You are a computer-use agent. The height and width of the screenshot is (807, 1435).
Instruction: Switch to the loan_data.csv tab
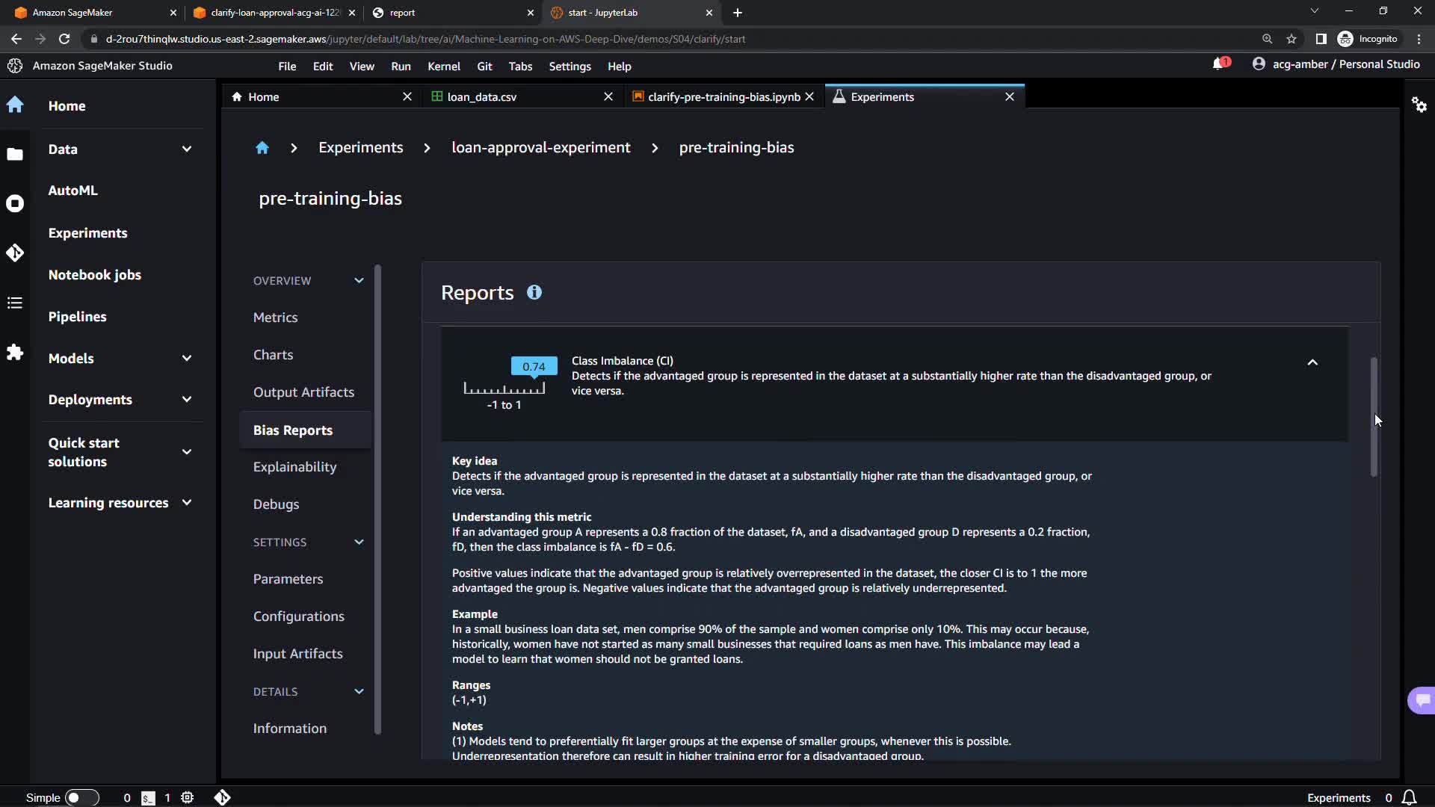click(481, 97)
